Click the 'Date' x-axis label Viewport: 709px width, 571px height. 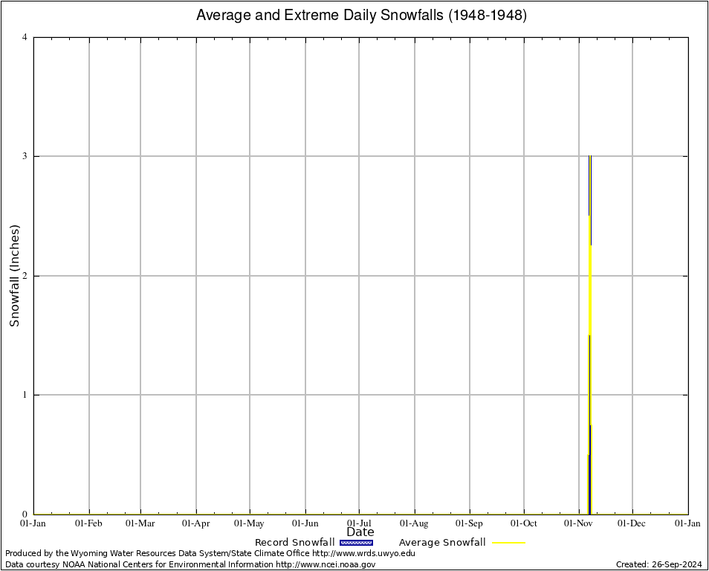[360, 532]
